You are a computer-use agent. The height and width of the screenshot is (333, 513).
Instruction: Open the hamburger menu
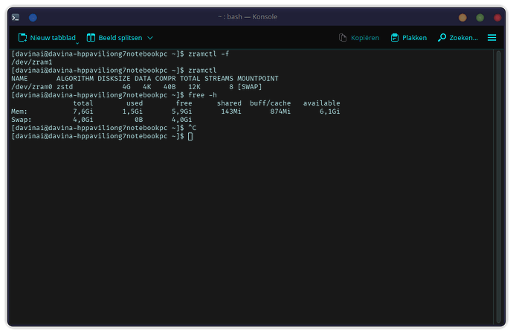(491, 38)
